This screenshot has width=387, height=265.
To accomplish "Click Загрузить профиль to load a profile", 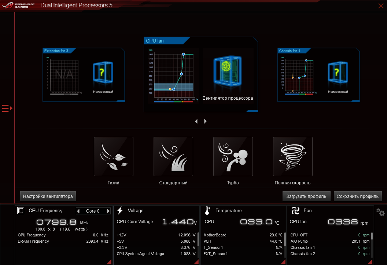I will [x=306, y=196].
